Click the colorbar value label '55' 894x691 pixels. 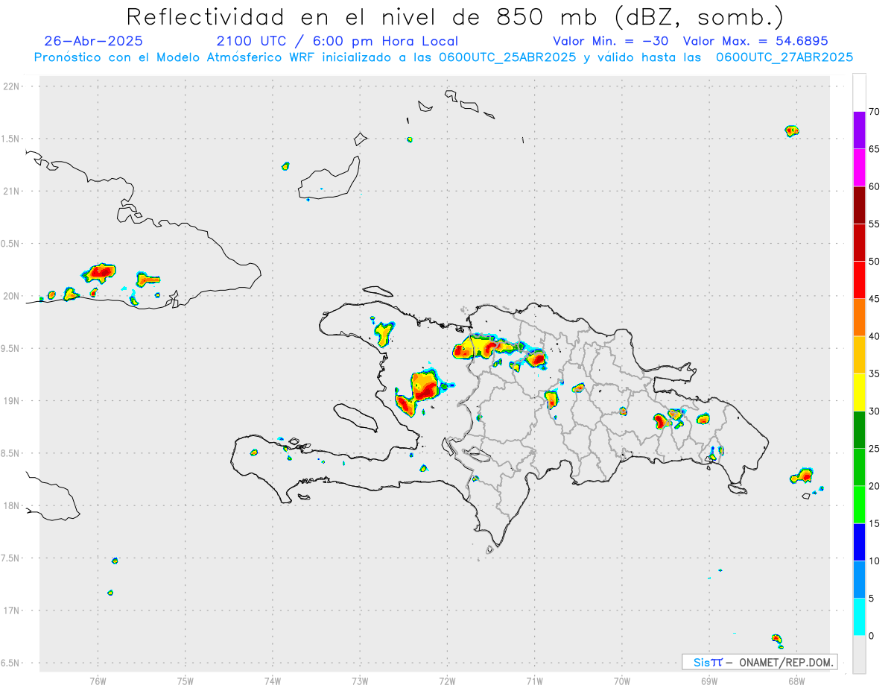pyautogui.click(x=875, y=224)
